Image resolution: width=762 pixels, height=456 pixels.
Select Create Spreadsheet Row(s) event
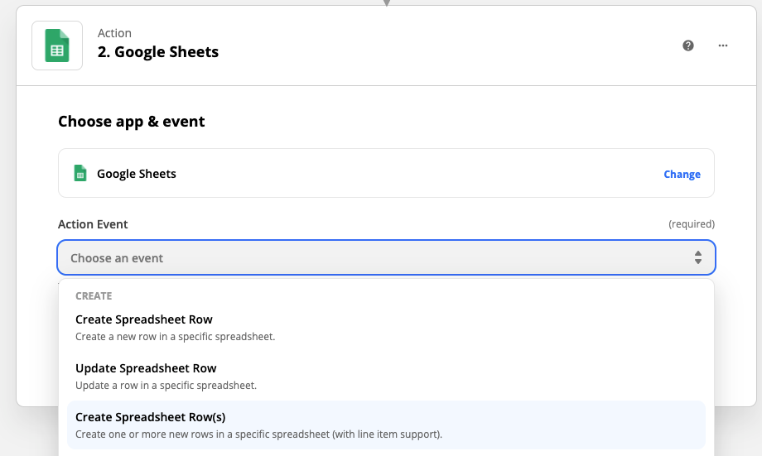(386, 425)
